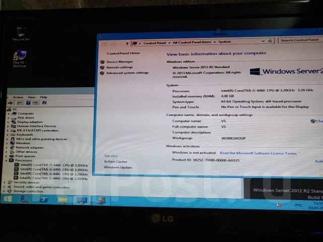Viewport: 323px width, 242px height.
Task: Click the РУС language indicator in the tray
Action: 298,205
